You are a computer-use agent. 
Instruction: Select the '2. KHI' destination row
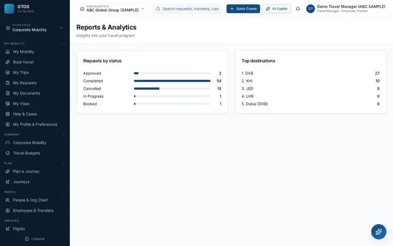(311, 81)
